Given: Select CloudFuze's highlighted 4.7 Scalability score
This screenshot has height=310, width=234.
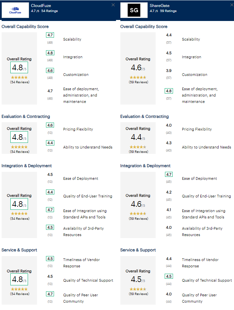Looking at the screenshot, I should 50,35.
